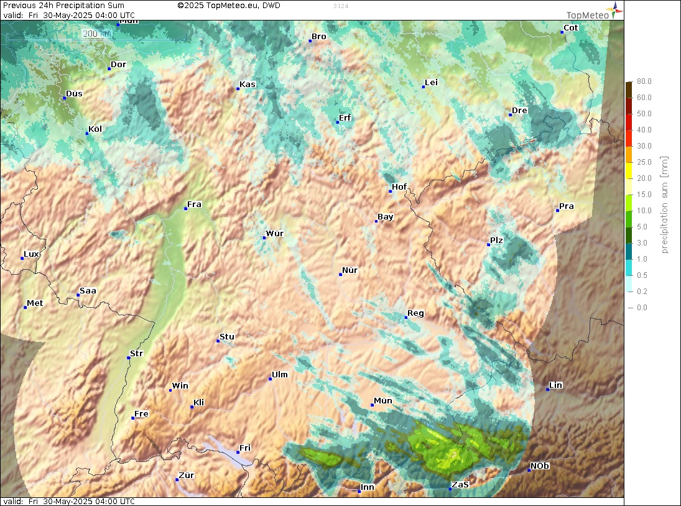Image resolution: width=681 pixels, height=506 pixels.
Task: Select the "Köl" city label
Action: click(x=95, y=129)
